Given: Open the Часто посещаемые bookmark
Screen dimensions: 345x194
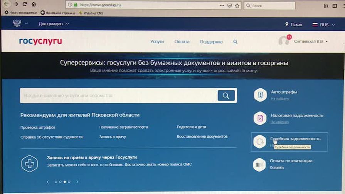Looking at the screenshot, I should coord(21,13).
